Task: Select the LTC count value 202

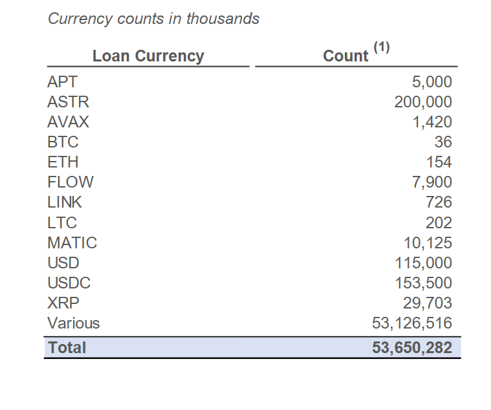Action: 439,223
